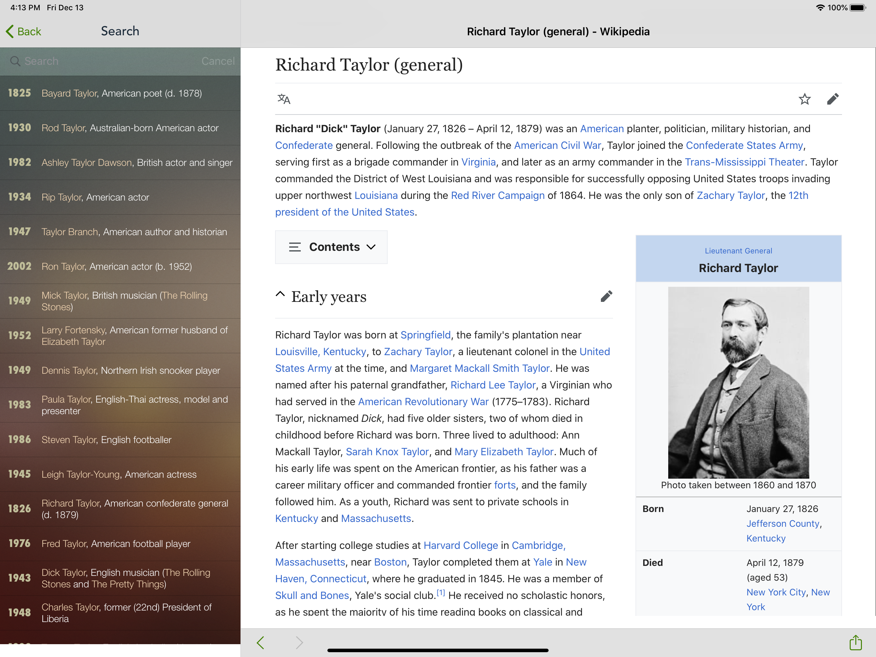This screenshot has height=657, width=876.
Task: Open the Bayard Taylor 1825 entry
Action: pos(120,93)
